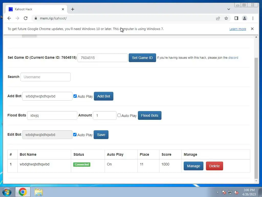
Task: Open Learn more link in notification
Action: [x=238, y=29]
